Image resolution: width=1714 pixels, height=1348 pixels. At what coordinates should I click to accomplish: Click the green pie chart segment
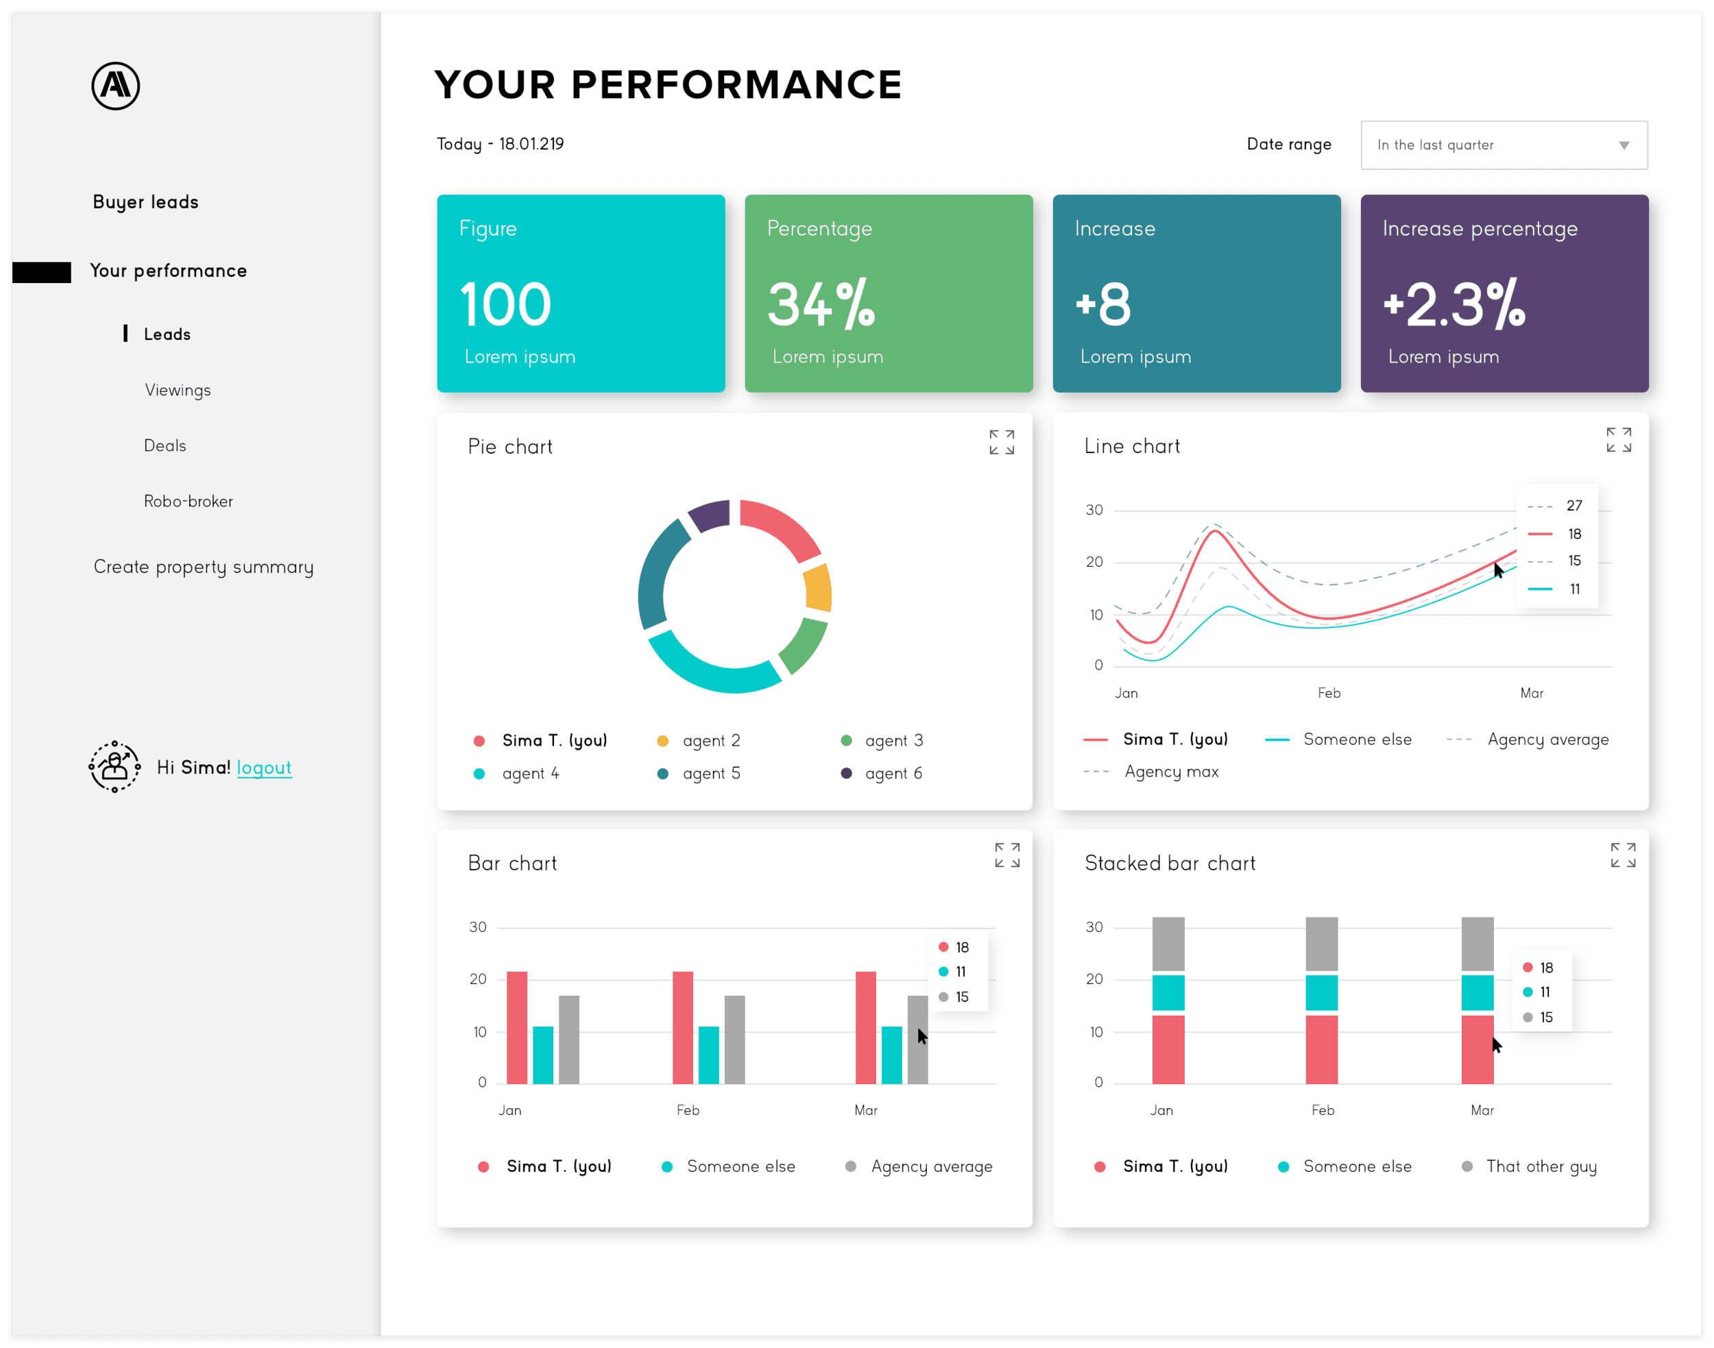coord(804,646)
